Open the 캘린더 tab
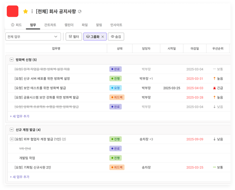This screenshot has width=235, height=190. tap(69, 25)
